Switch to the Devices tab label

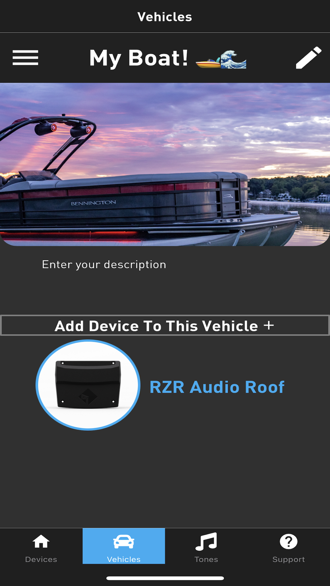tap(41, 559)
